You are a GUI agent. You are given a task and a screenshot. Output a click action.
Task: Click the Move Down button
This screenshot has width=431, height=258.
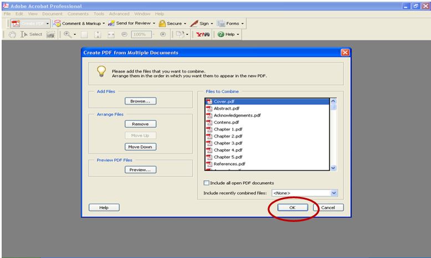click(x=141, y=147)
